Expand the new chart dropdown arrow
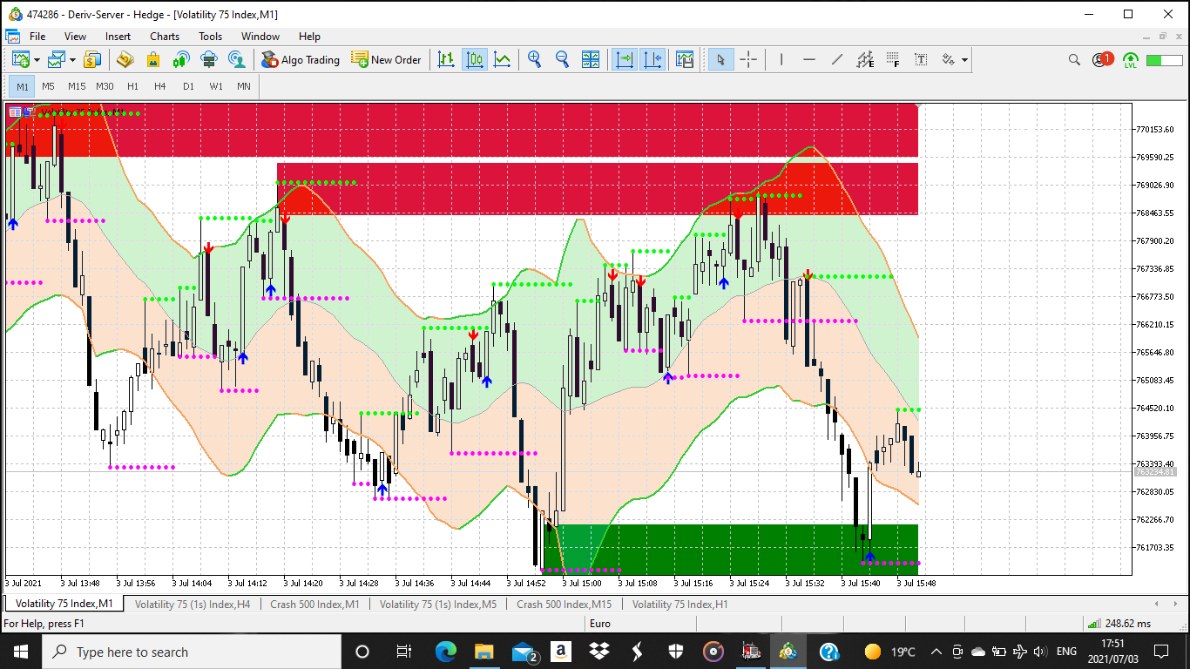This screenshot has width=1190, height=669. coord(37,60)
